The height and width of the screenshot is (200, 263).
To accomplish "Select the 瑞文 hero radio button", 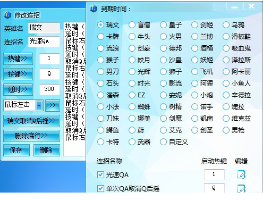I will (x=100, y=25).
